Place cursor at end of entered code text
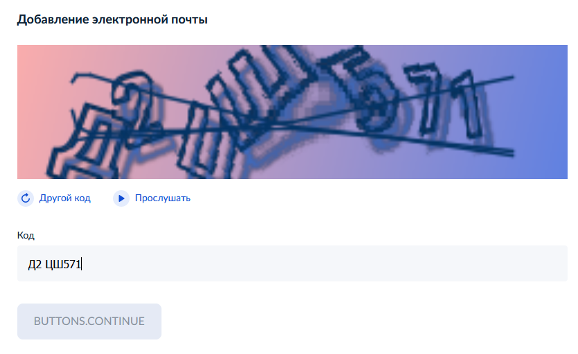This screenshot has width=578, height=354. tap(82, 264)
